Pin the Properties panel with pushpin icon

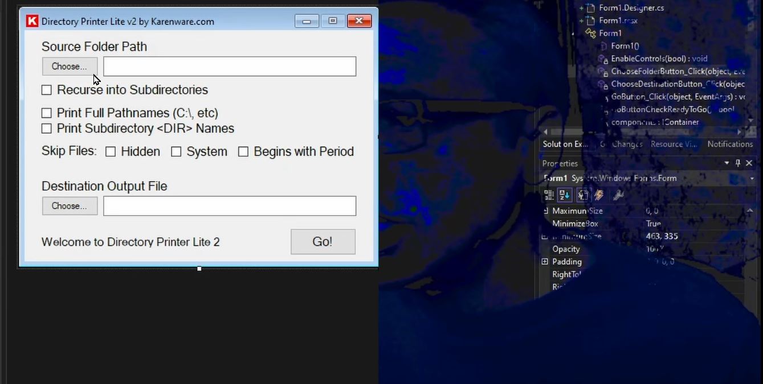(x=738, y=163)
